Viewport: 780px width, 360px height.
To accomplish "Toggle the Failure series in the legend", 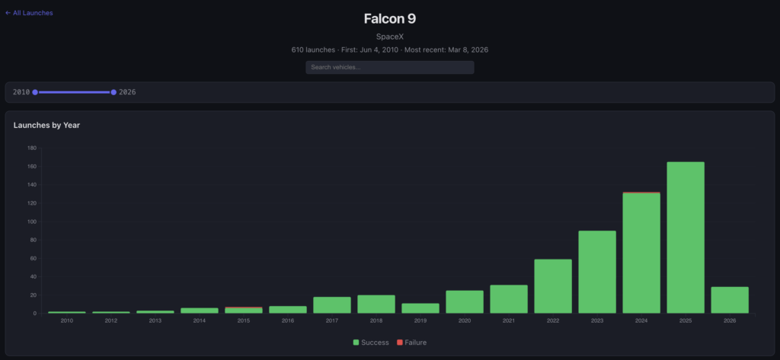I will (414, 342).
